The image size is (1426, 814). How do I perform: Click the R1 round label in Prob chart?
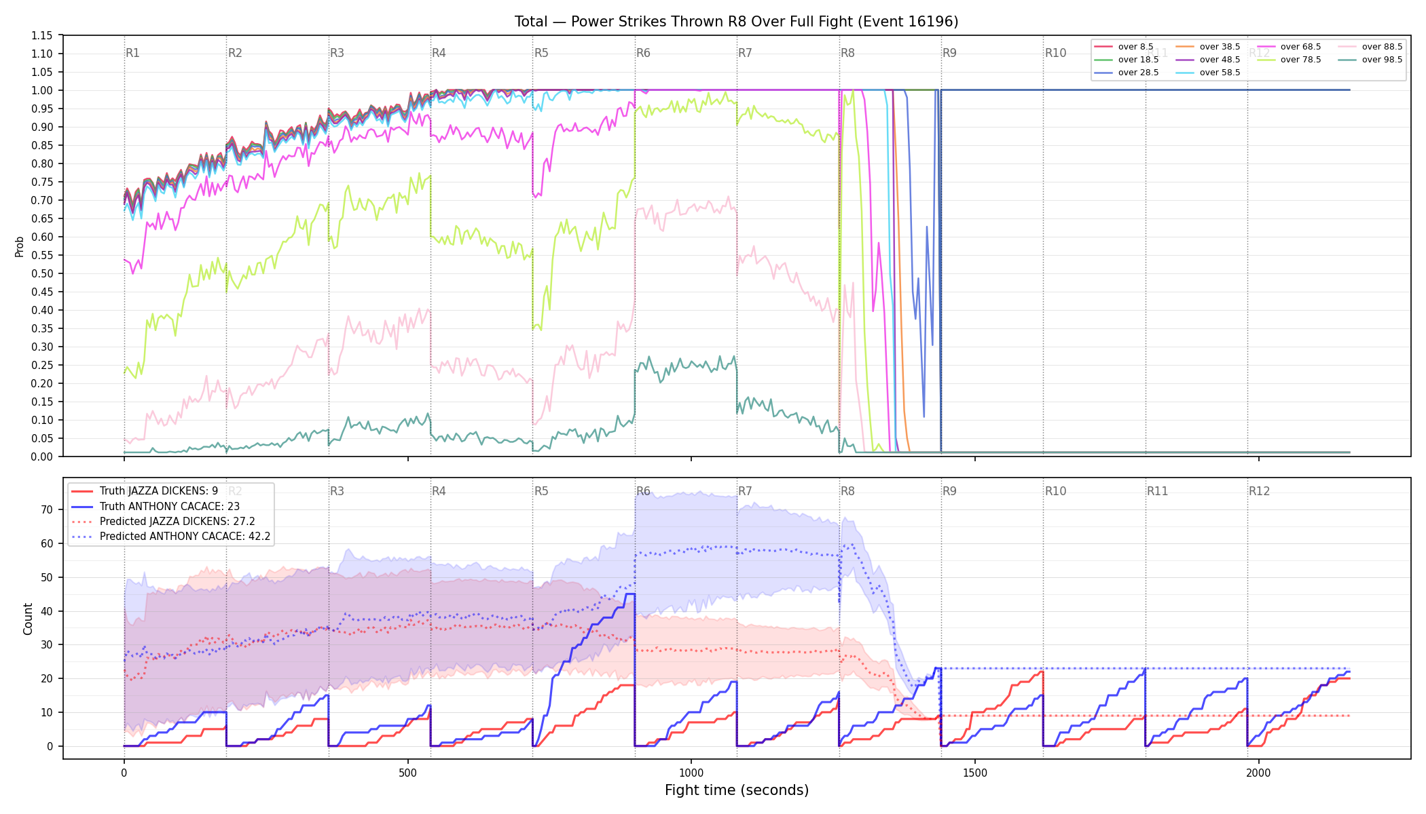coord(132,53)
